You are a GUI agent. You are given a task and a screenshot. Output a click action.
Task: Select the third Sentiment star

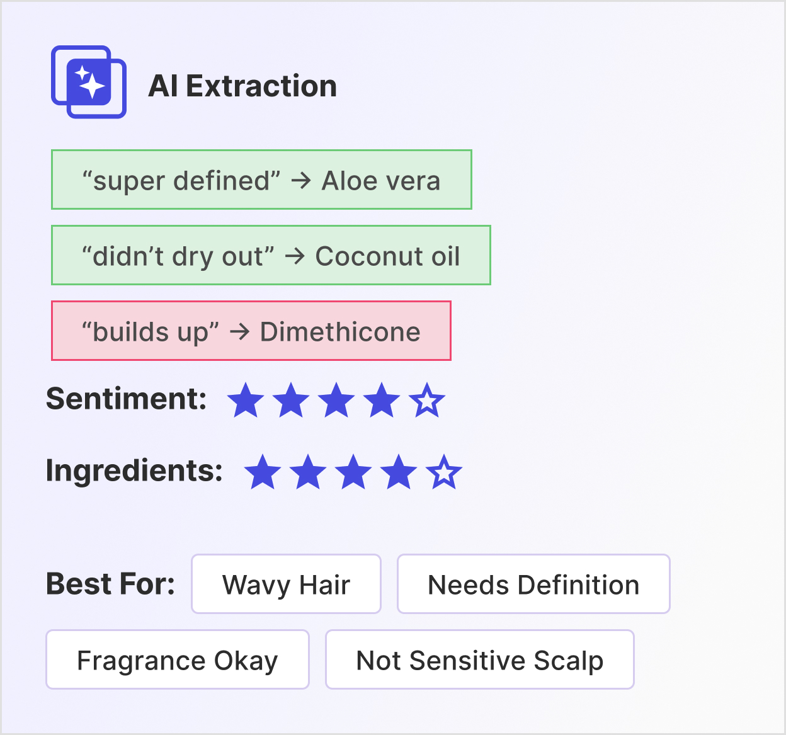(x=336, y=400)
